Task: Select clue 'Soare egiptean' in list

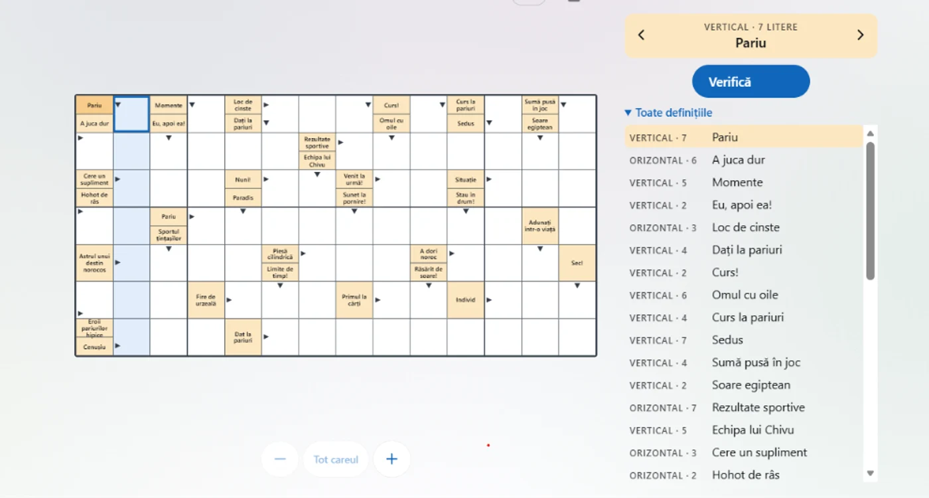Action: (743, 385)
